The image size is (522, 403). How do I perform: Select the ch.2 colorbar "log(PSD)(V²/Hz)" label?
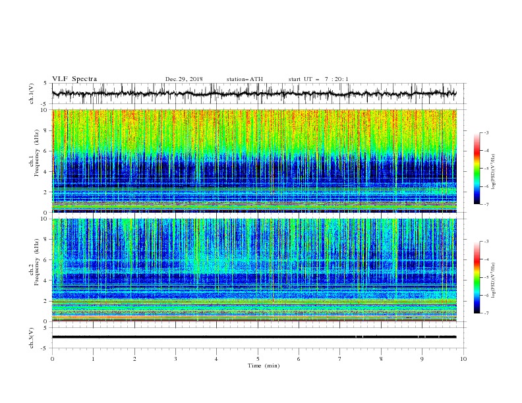coord(493,281)
